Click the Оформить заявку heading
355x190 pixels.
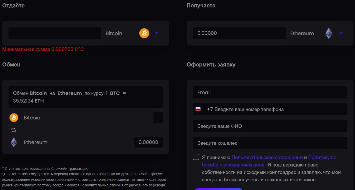(x=211, y=64)
